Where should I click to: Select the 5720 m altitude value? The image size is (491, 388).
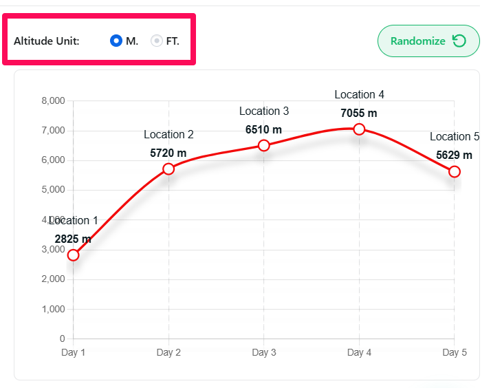(168, 153)
